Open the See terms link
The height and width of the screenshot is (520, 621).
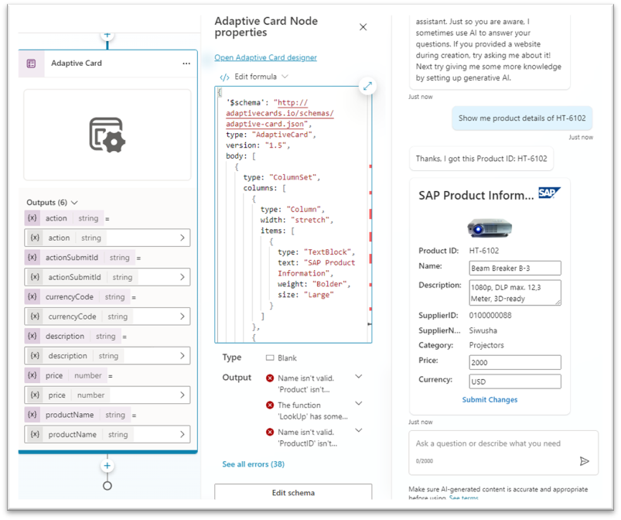[463, 498]
